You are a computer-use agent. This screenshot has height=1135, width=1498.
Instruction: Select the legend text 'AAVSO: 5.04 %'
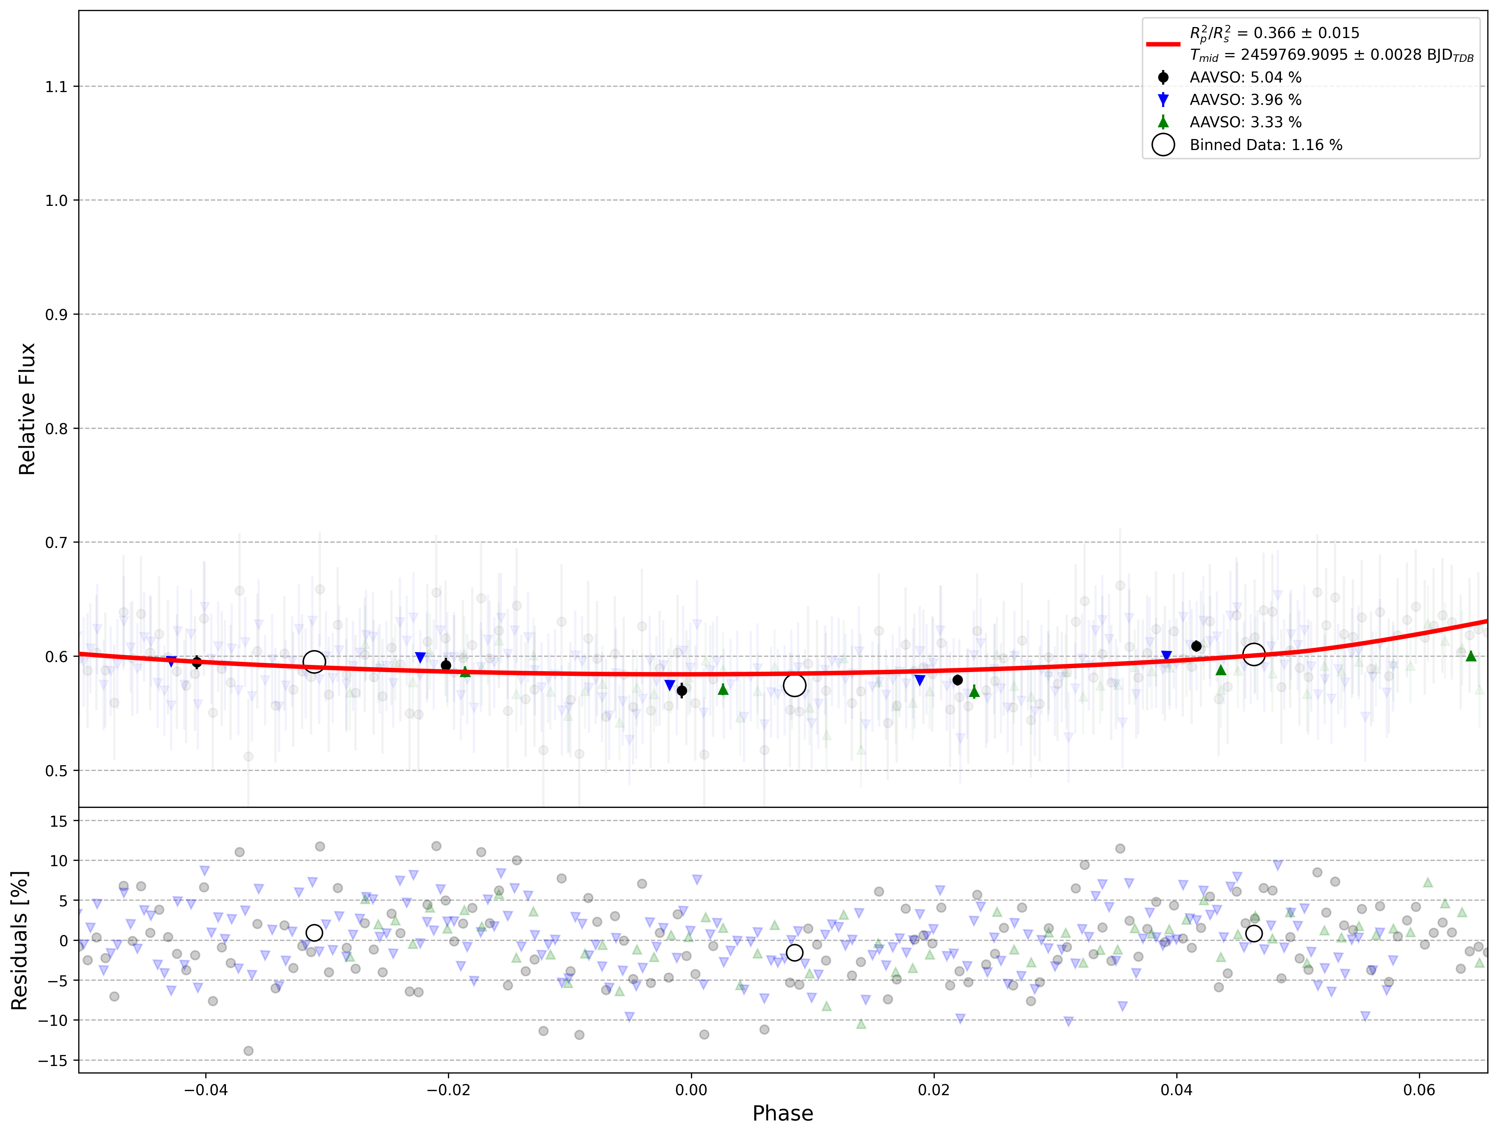[1245, 77]
